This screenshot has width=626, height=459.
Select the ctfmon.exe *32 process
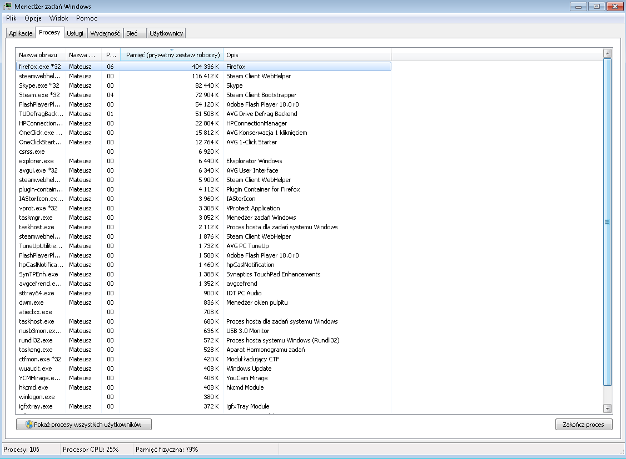click(x=203, y=359)
